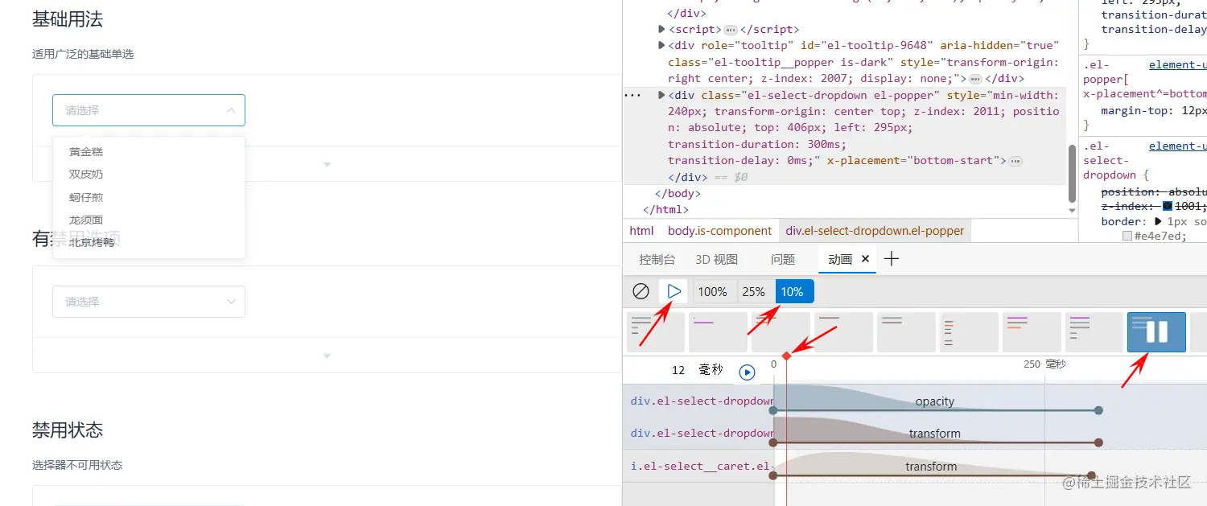The height and width of the screenshot is (506, 1207).
Task: Switch to the 问题 tab
Action: click(x=782, y=259)
